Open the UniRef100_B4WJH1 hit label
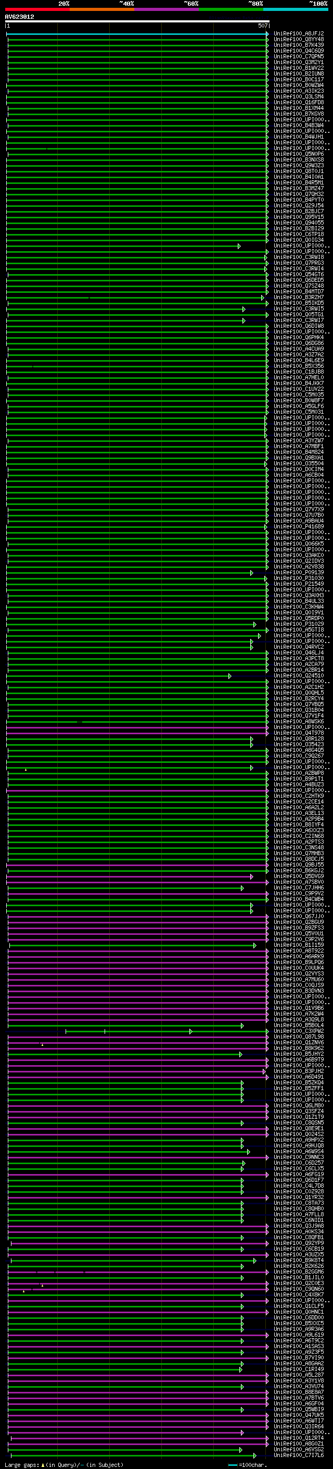This screenshot has width=333, height=1469. [299, 137]
